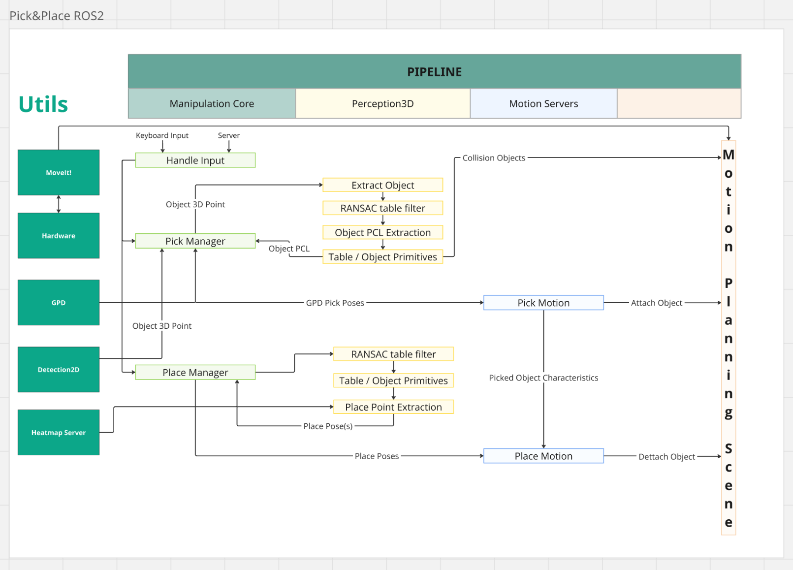
Task: Click the Place Manager node
Action: pyautogui.click(x=195, y=373)
